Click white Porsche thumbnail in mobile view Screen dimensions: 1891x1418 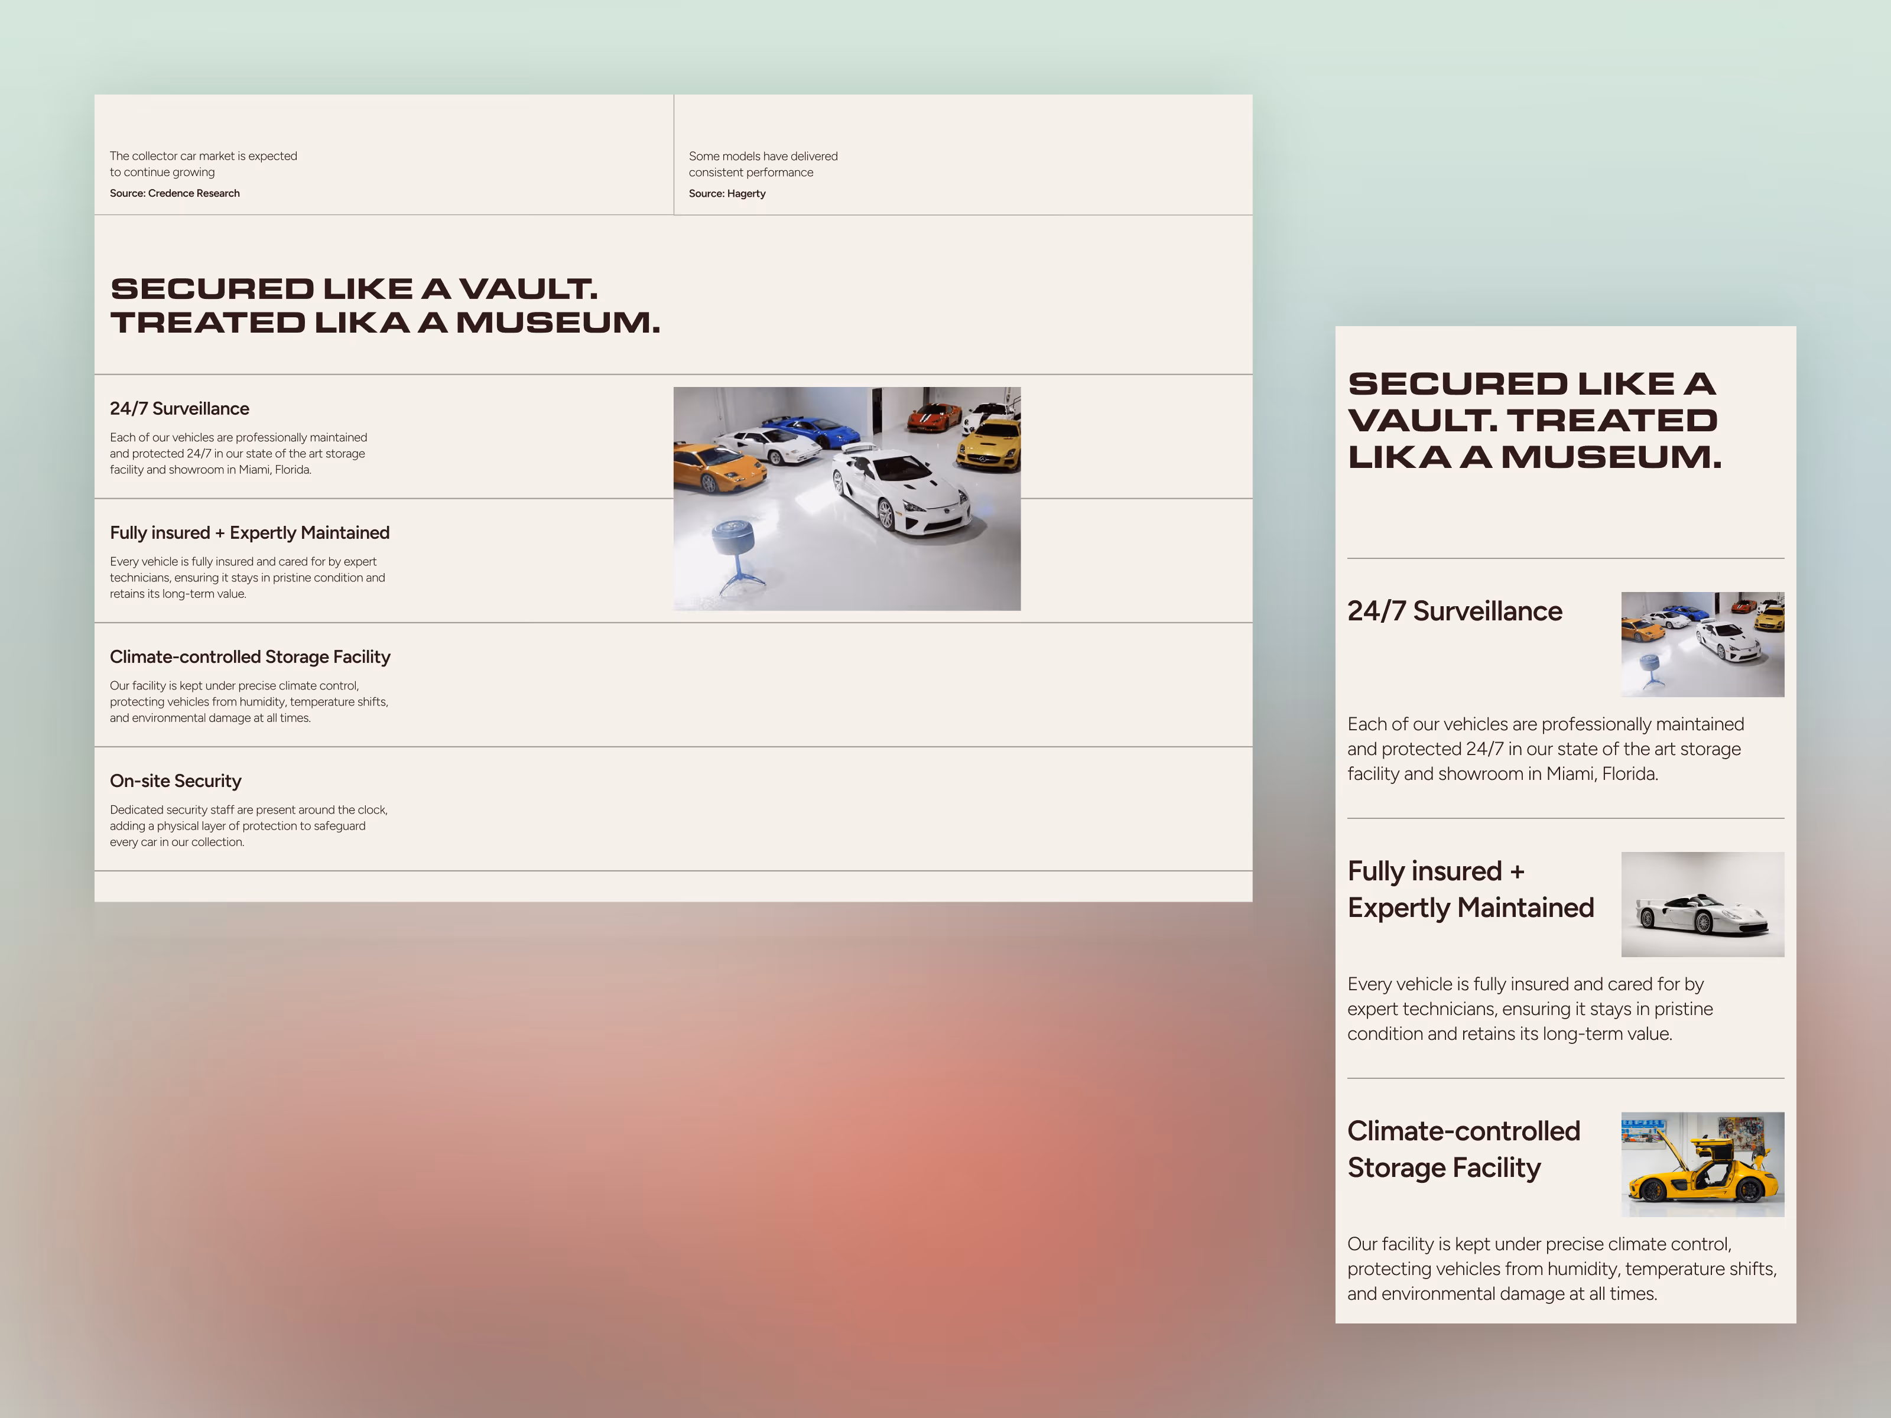[1702, 905]
